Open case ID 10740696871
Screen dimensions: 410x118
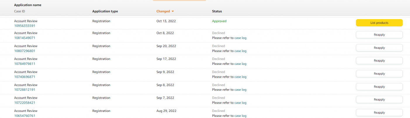pos(25,77)
